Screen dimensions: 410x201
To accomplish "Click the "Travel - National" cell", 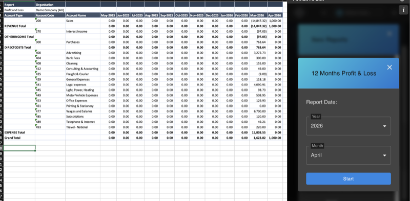I will (x=83, y=127).
